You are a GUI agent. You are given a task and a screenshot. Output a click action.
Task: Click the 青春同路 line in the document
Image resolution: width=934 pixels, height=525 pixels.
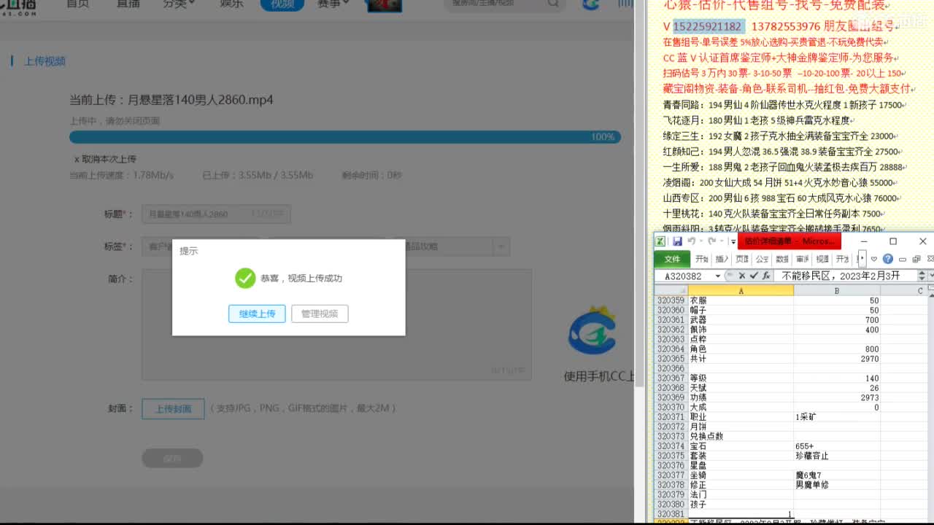point(784,105)
